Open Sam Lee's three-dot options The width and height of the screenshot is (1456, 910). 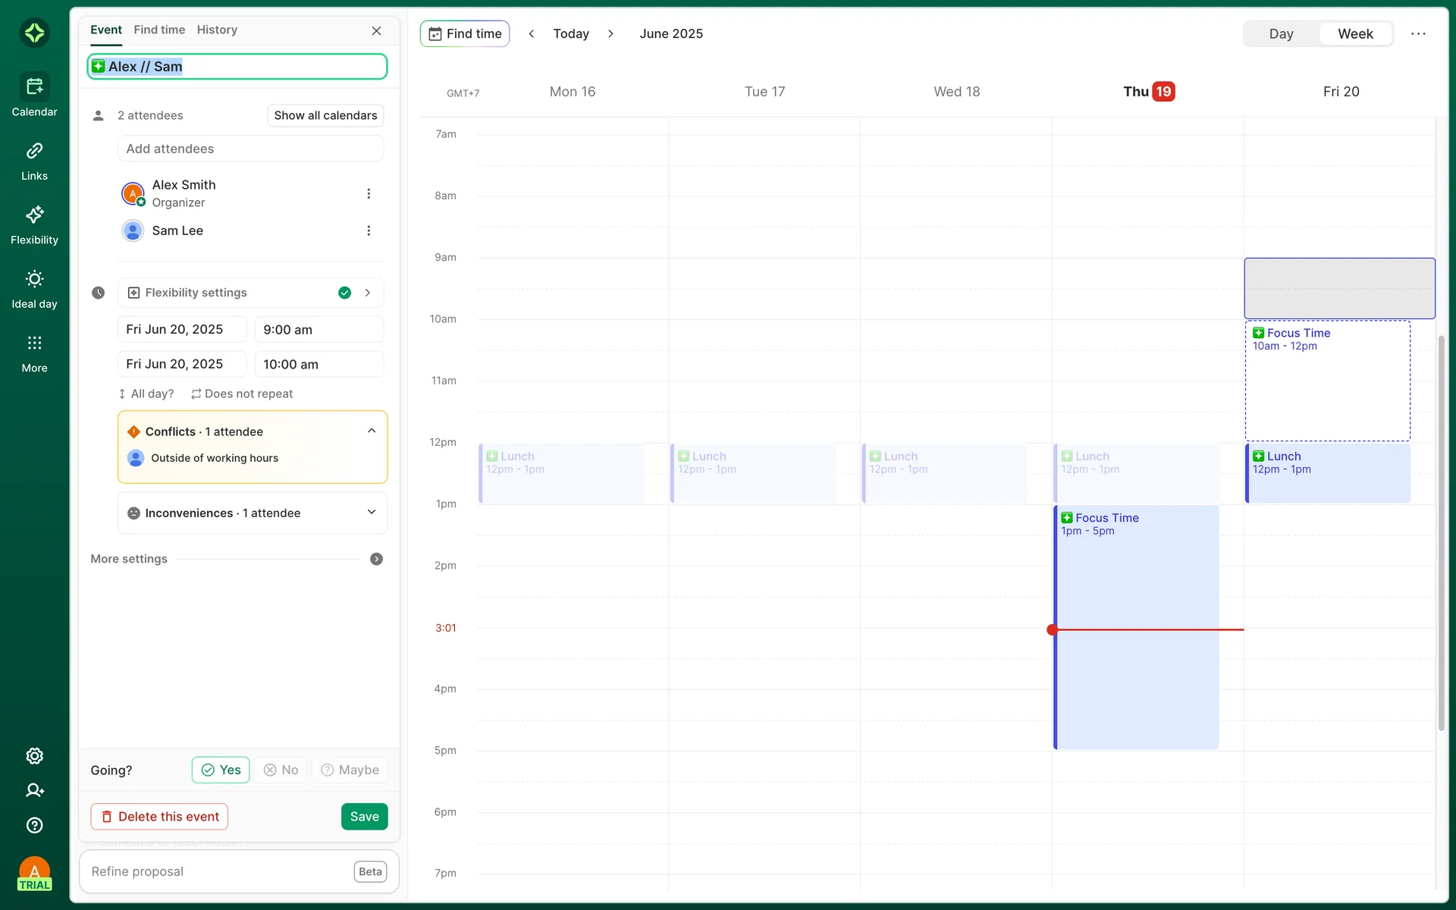(369, 231)
